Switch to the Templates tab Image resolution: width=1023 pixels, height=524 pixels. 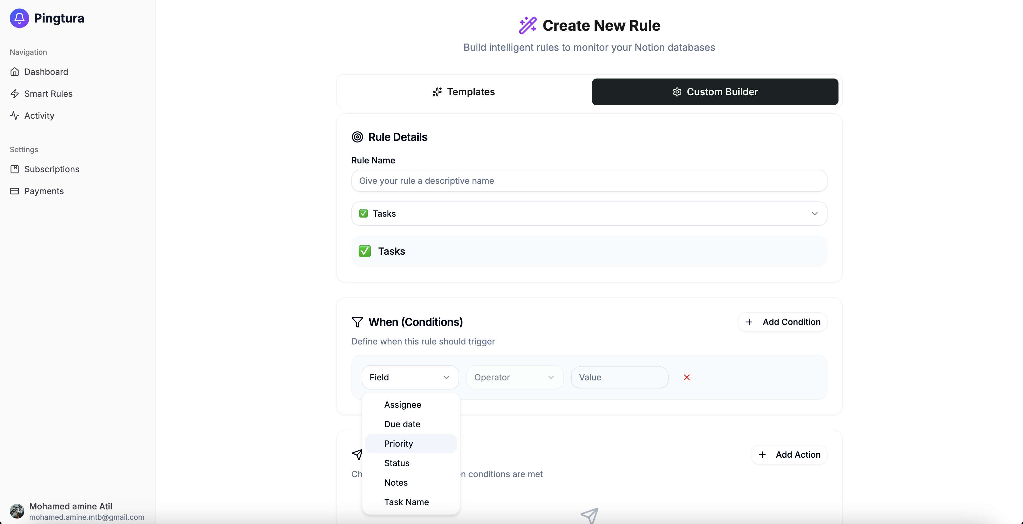[463, 92]
